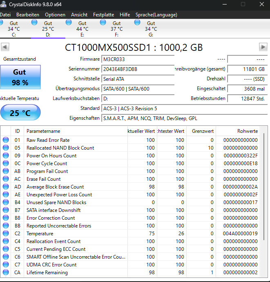Viewport: 270px width, 282px height.
Task: Click the Betriebsstunden value 12847 Std.
Action: [x=248, y=98]
